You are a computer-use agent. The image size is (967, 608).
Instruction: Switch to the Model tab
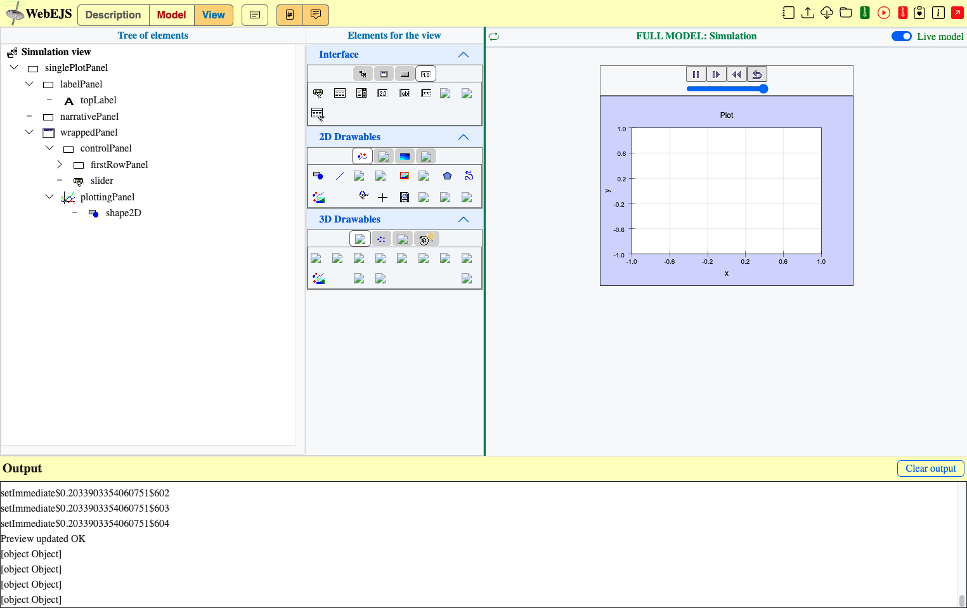171,15
